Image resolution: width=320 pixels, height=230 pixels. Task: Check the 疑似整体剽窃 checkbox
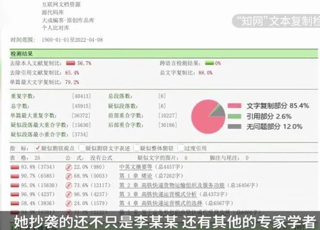tap(136, 148)
